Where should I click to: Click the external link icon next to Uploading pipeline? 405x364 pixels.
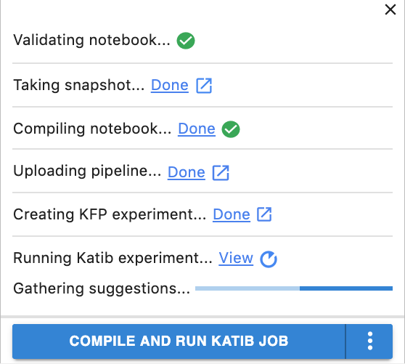[221, 172]
